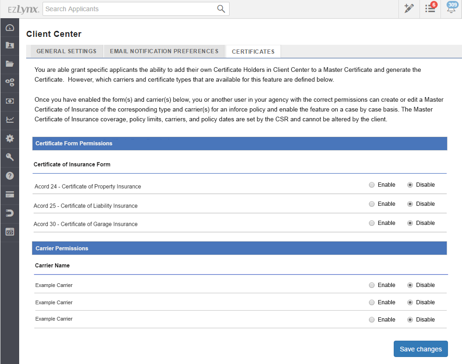This screenshot has width=462, height=364.
Task: Click the Client Center heading
Action: (x=54, y=34)
